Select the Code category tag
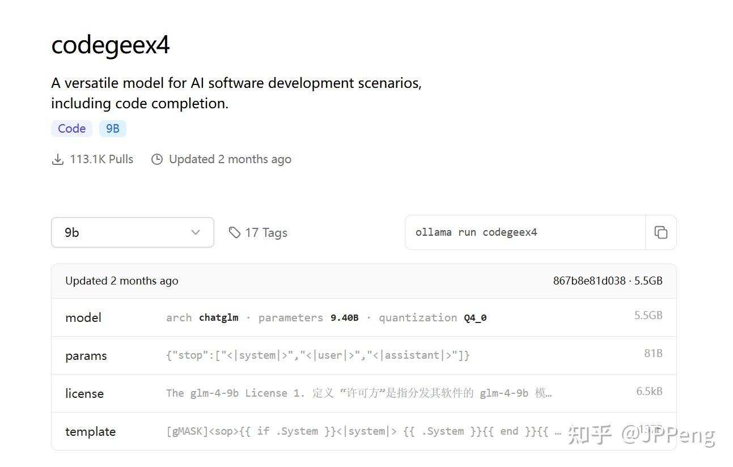 tap(71, 128)
